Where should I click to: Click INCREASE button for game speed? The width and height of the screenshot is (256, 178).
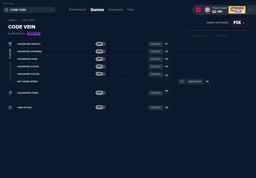click(195, 82)
